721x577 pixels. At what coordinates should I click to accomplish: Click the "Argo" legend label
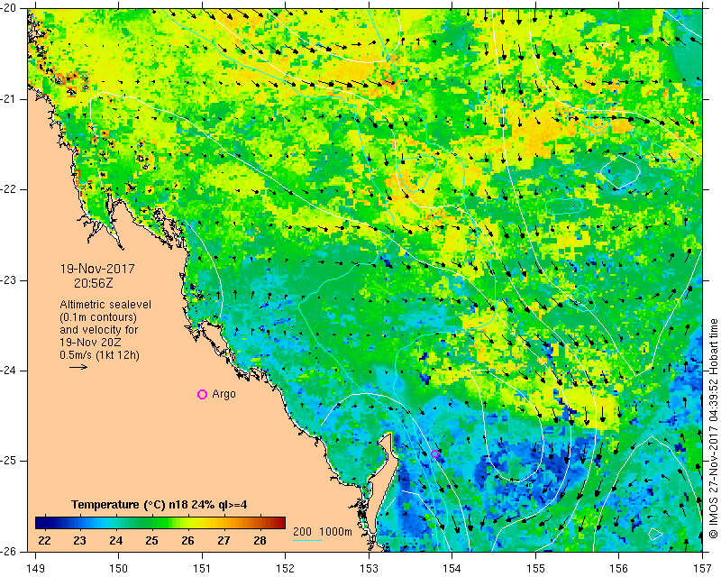[x=224, y=394]
